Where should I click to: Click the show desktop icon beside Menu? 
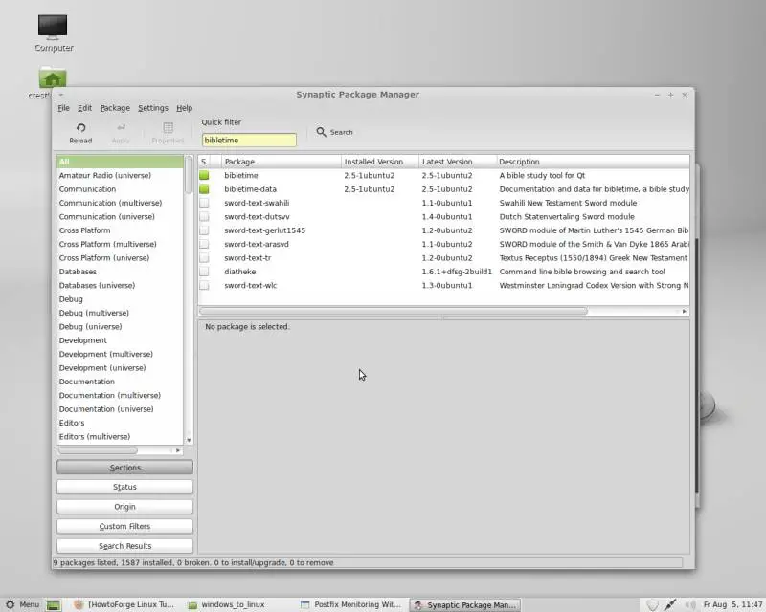click(54, 605)
